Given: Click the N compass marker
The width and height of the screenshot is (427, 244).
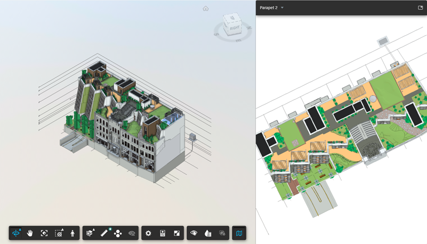Looking at the screenshot, I should coord(249,28).
